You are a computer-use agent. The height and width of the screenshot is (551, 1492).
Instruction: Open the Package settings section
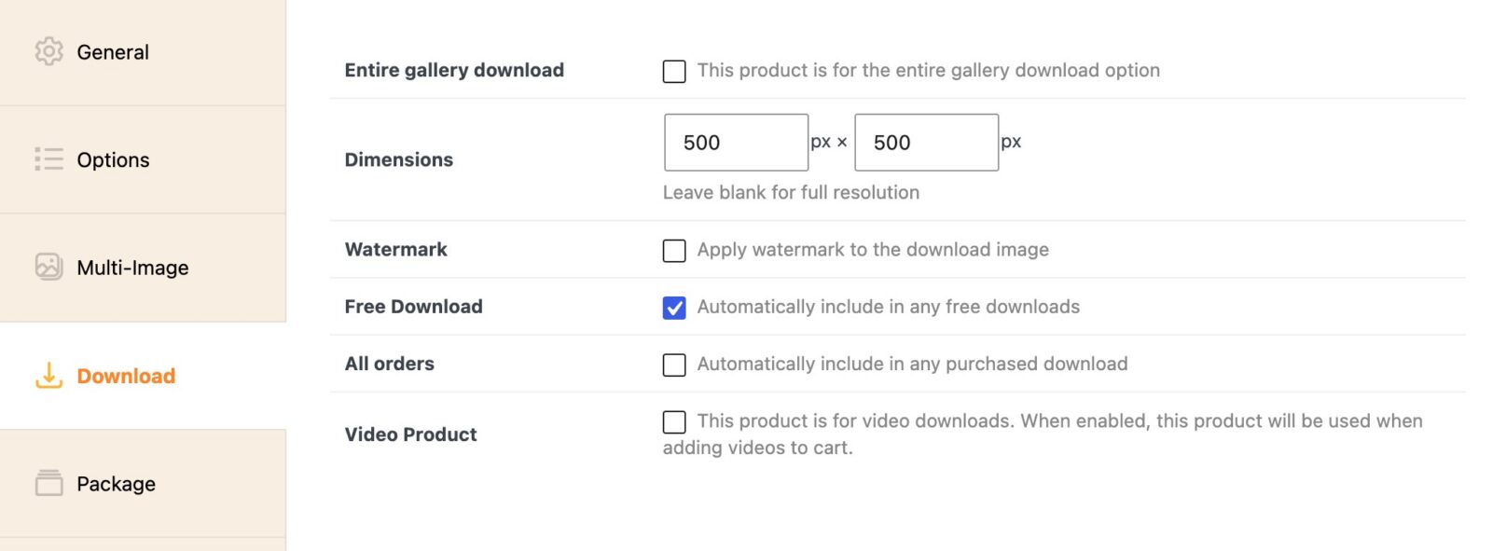point(115,484)
